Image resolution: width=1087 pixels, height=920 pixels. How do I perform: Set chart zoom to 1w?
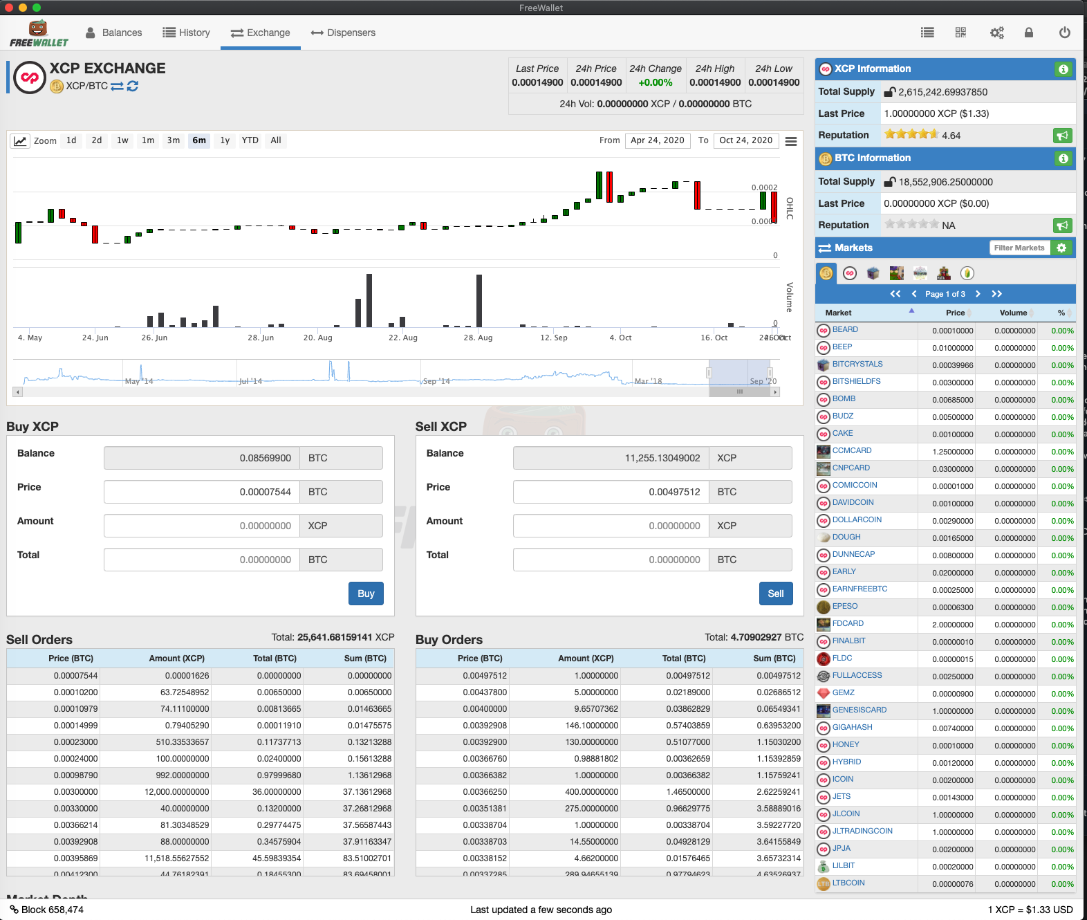click(x=122, y=140)
